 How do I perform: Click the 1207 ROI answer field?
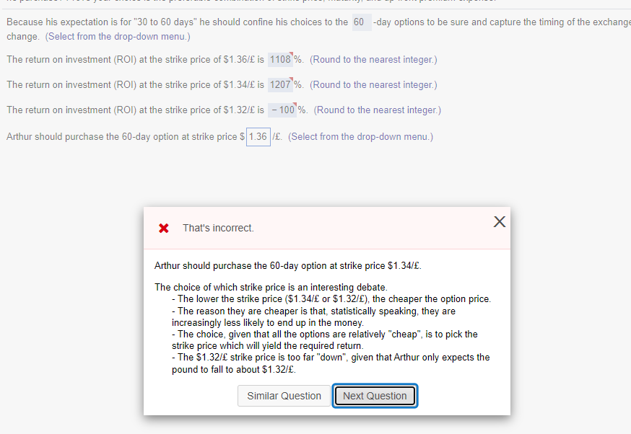[x=281, y=85]
